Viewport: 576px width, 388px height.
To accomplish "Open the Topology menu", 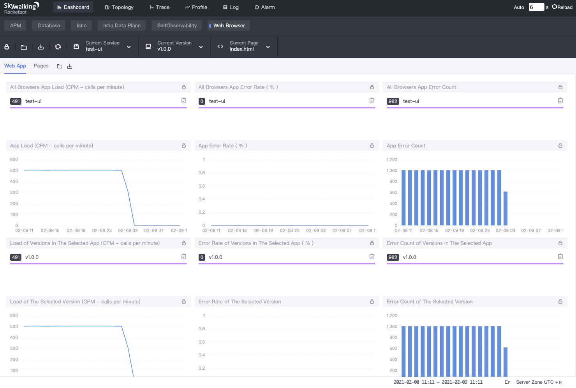I will coord(119,7).
